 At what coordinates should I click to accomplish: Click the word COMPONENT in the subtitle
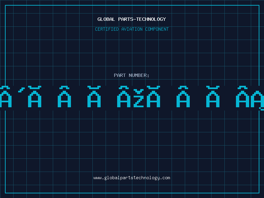point(157,29)
